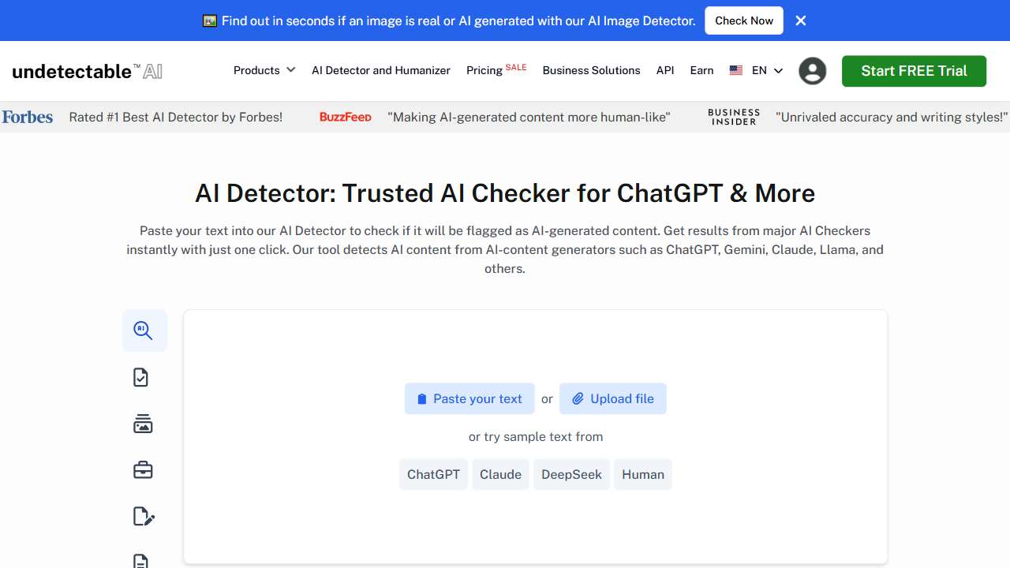Screen dimensions: 1010x568
Task: Select the document editing pencil icon in sidebar
Action: [143, 516]
